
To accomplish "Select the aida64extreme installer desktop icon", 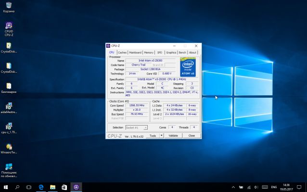I will (x=9, y=108).
